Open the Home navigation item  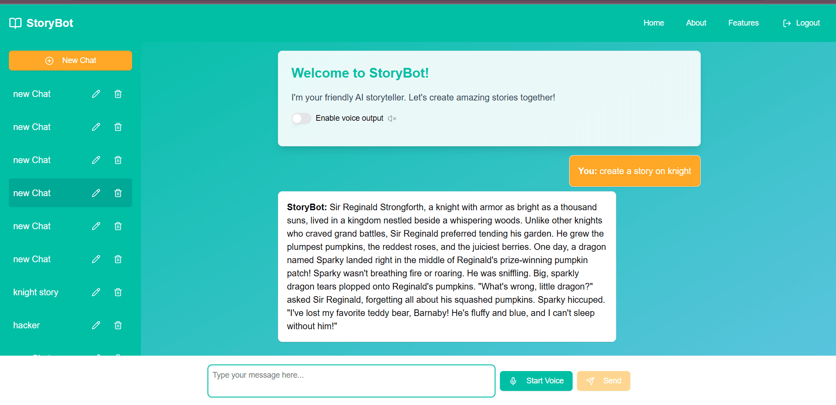[x=654, y=23]
